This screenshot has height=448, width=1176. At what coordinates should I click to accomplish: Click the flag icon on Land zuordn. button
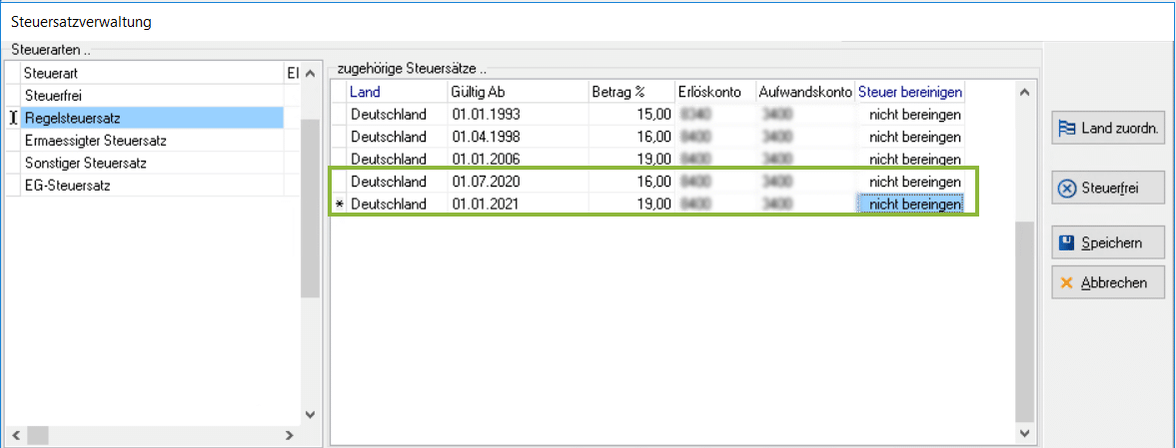[x=1066, y=128]
